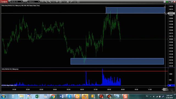
Task: Click the blue volume value marker 20
Action: pos(171,86)
